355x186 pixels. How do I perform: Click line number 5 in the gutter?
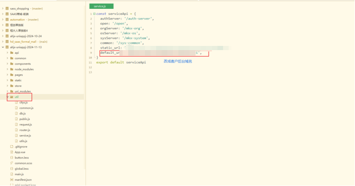tap(91, 33)
